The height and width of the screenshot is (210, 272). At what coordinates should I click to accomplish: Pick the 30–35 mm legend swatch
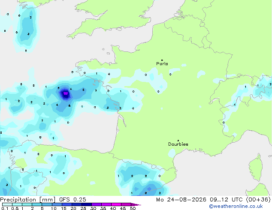[96, 204]
